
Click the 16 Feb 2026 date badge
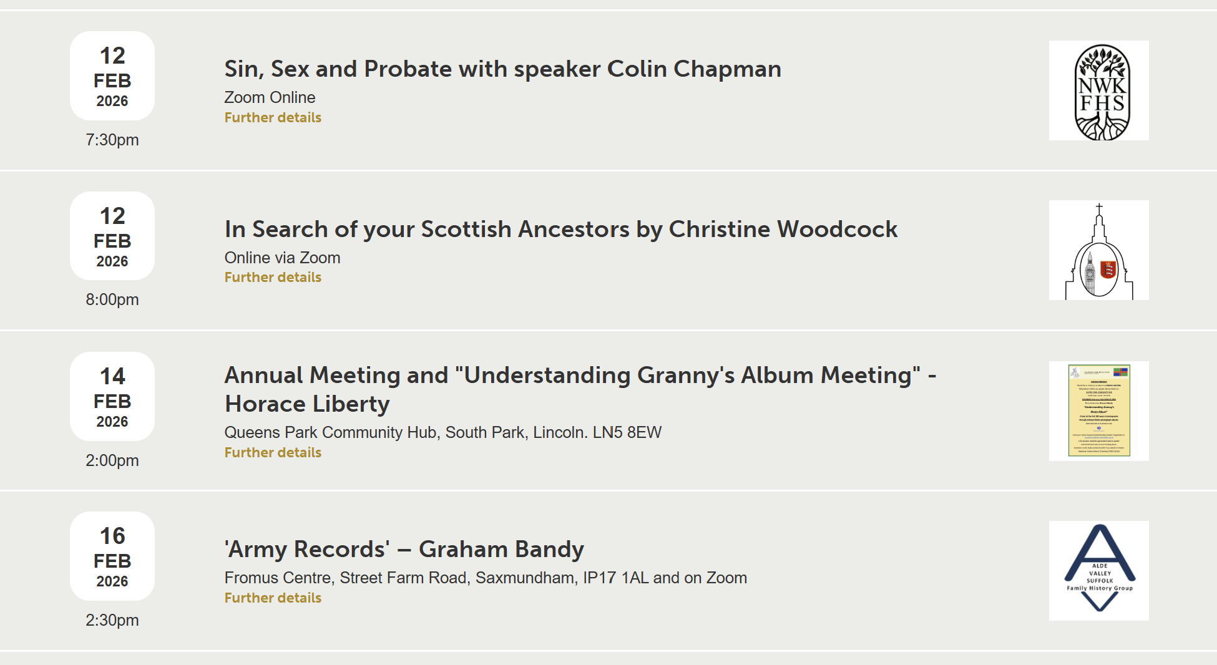point(112,556)
